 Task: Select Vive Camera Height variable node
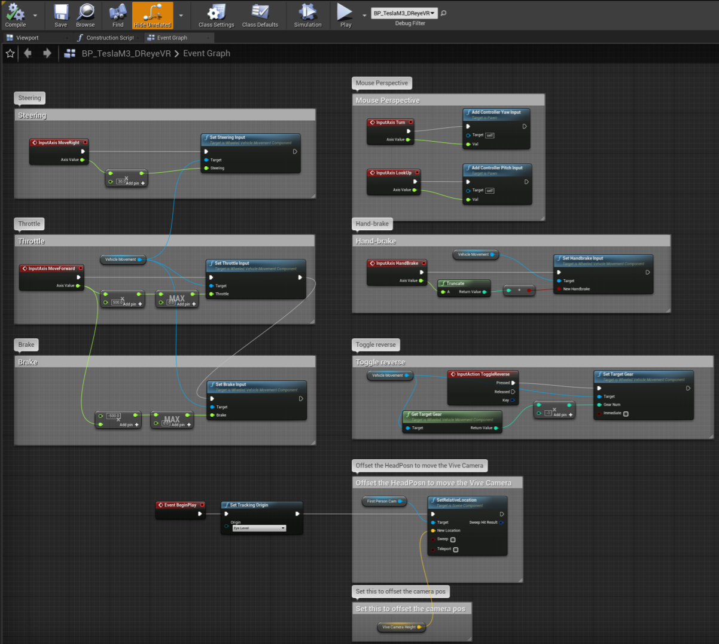coord(401,627)
